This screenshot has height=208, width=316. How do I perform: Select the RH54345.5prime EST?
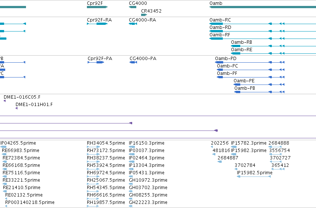click(x=93, y=192)
